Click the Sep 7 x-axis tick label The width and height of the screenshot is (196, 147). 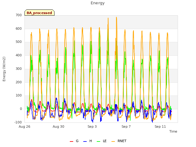click(x=126, y=126)
